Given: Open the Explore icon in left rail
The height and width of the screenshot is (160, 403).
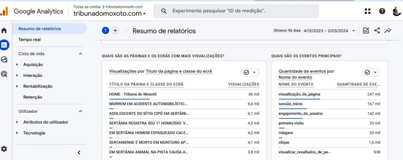Looking at the screenshot, I should click(x=4, y=60).
